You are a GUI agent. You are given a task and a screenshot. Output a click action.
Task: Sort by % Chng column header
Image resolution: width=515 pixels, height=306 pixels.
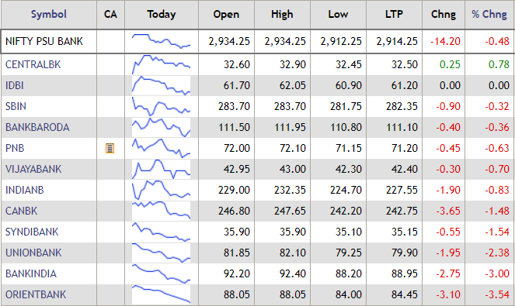pos(489,15)
